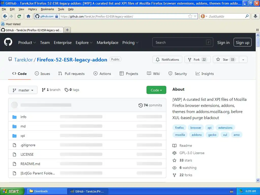
Task: Click the GPL-3.0 License scale icon
Action: click(174, 153)
